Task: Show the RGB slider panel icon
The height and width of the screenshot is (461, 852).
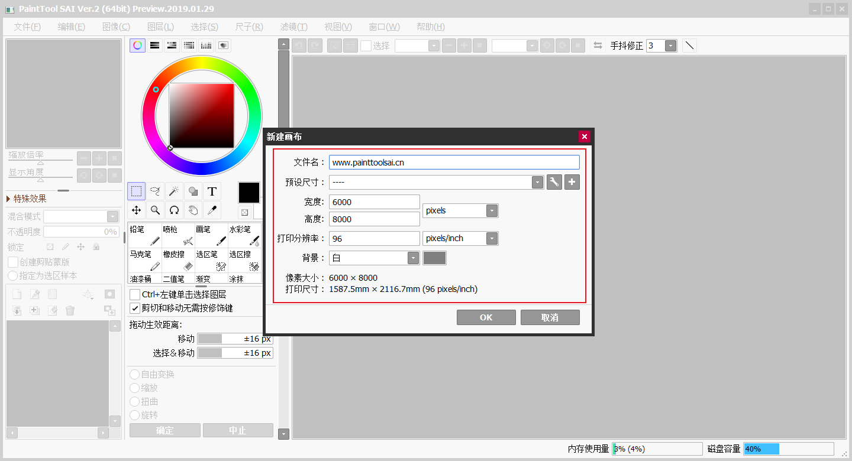Action: point(154,46)
